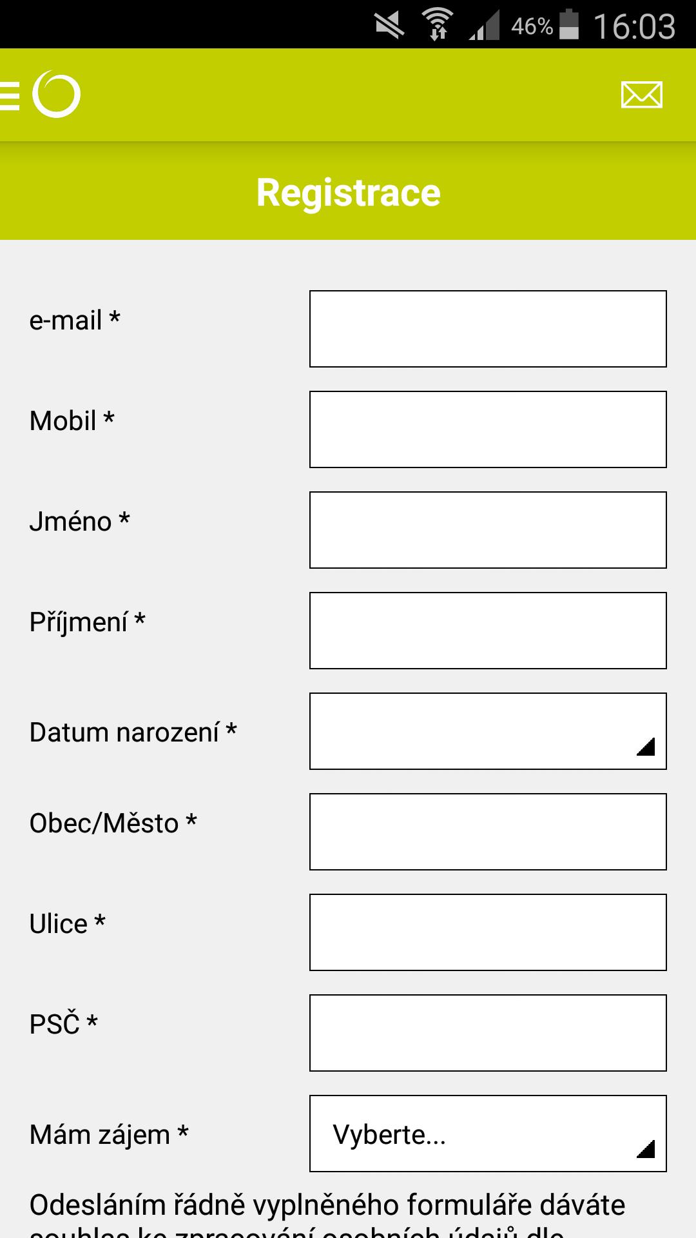Tap the mobile signal strength icon
Screen dimensions: 696x1238
click(x=485, y=27)
